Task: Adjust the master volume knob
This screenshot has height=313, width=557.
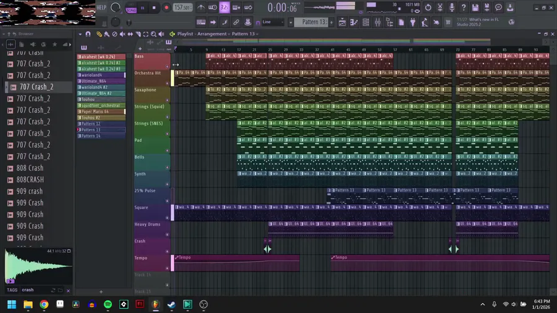Action: pyautogui.click(x=116, y=7)
